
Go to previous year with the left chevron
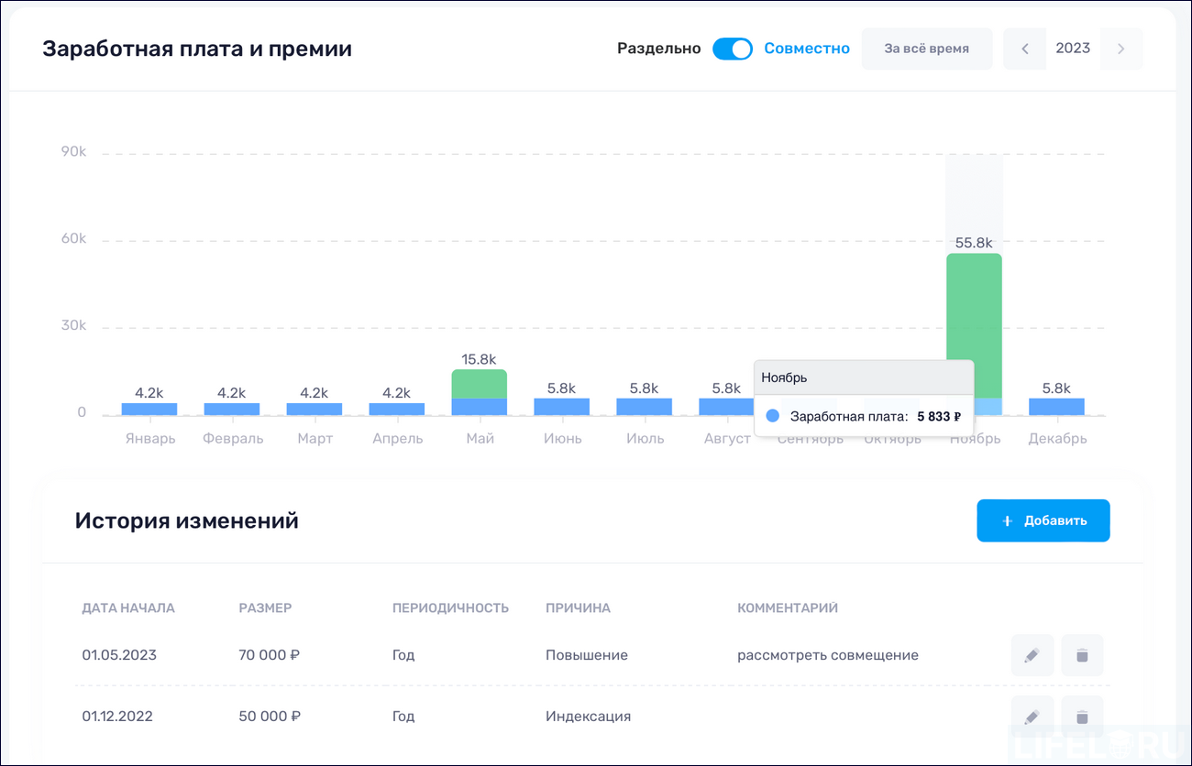click(x=1024, y=48)
